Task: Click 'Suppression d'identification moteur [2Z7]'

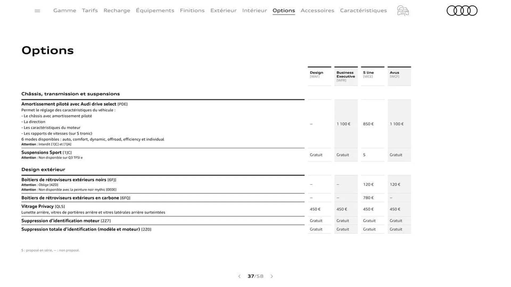Action: (x=66, y=221)
